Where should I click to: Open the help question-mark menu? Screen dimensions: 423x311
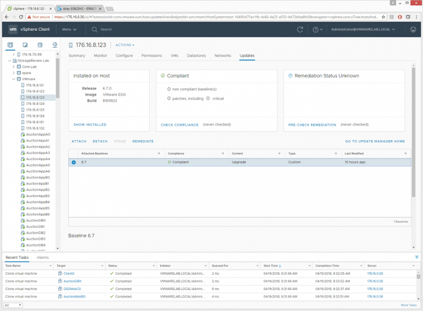(317, 30)
